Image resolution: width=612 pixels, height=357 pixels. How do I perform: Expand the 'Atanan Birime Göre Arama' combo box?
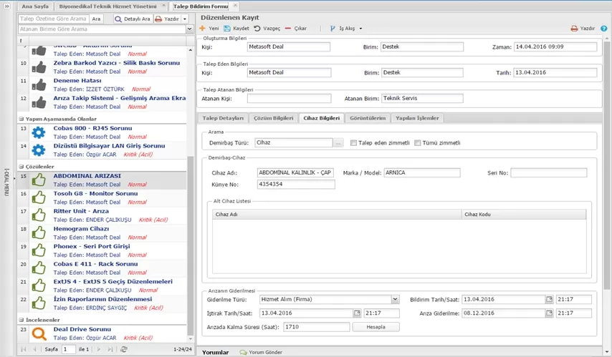[190, 29]
